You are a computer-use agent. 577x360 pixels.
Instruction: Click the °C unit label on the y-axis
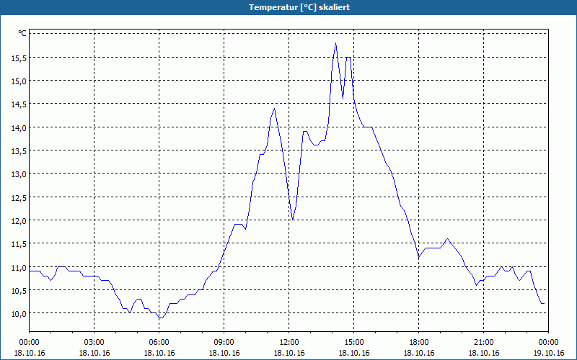[x=22, y=33]
